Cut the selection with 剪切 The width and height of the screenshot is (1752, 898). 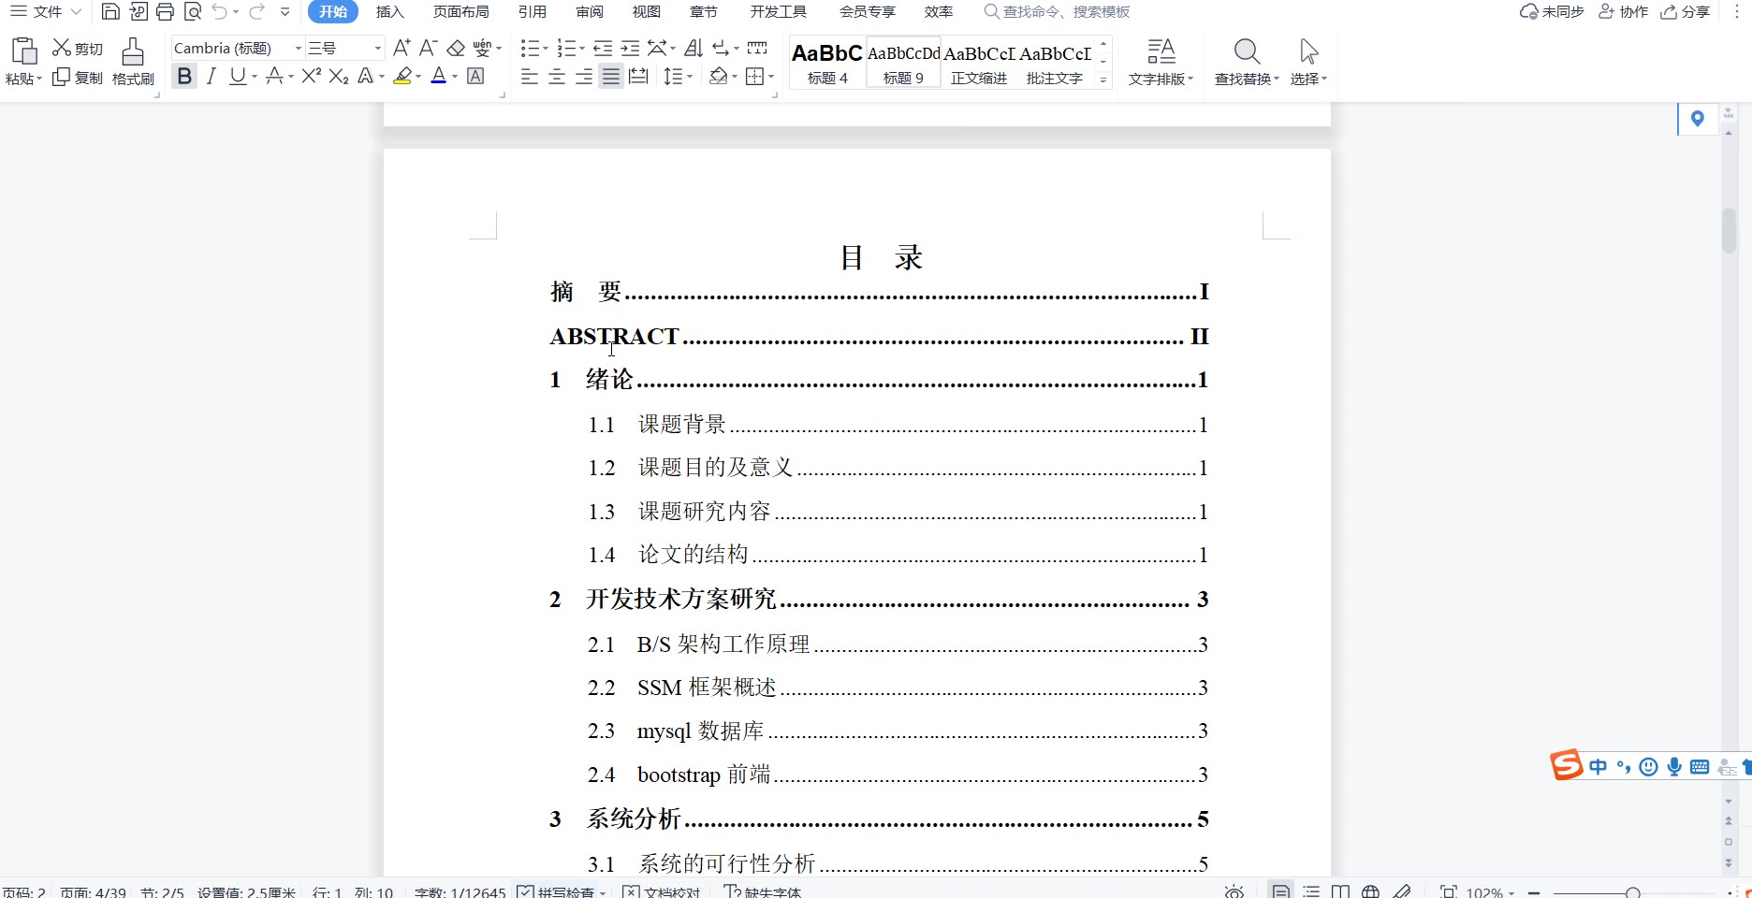click(78, 49)
